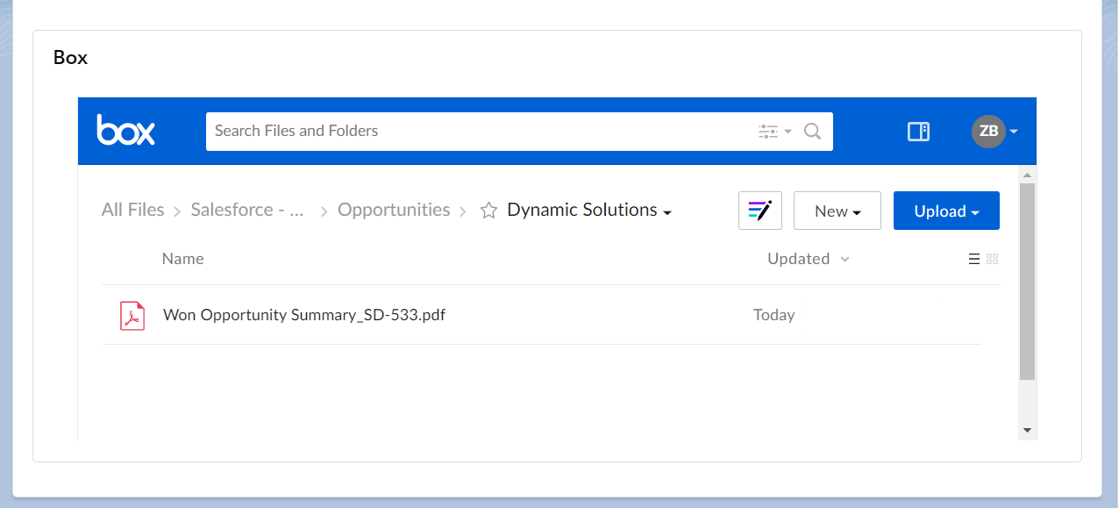Click the Search Files and Folders field

pos(482,132)
